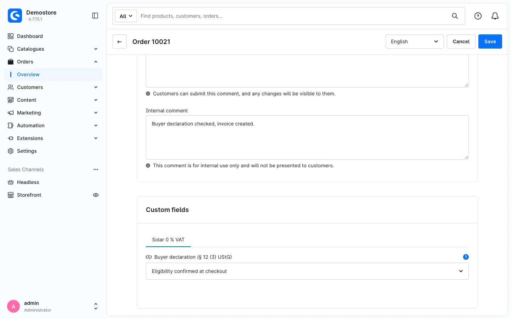Focus the Internal comment text area
The height and width of the screenshot is (319, 511).
pyautogui.click(x=307, y=137)
